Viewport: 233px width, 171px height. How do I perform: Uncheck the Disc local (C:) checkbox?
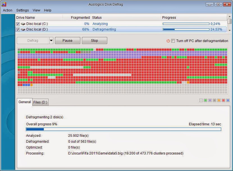[x=18, y=24]
